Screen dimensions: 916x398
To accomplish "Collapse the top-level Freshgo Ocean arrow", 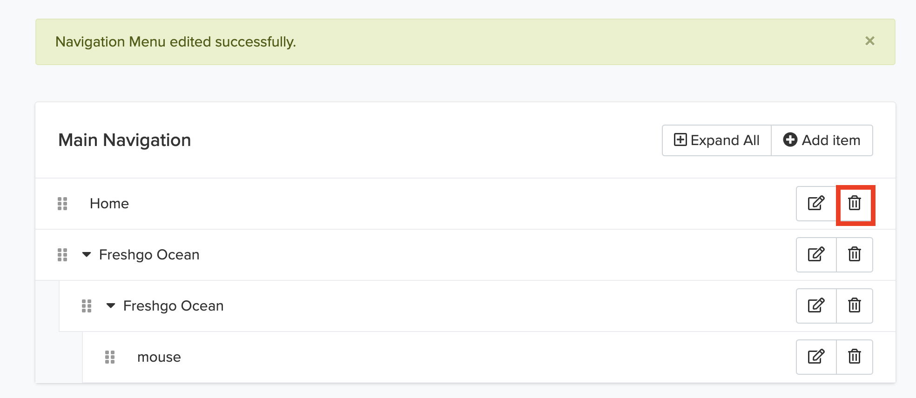I will [87, 254].
